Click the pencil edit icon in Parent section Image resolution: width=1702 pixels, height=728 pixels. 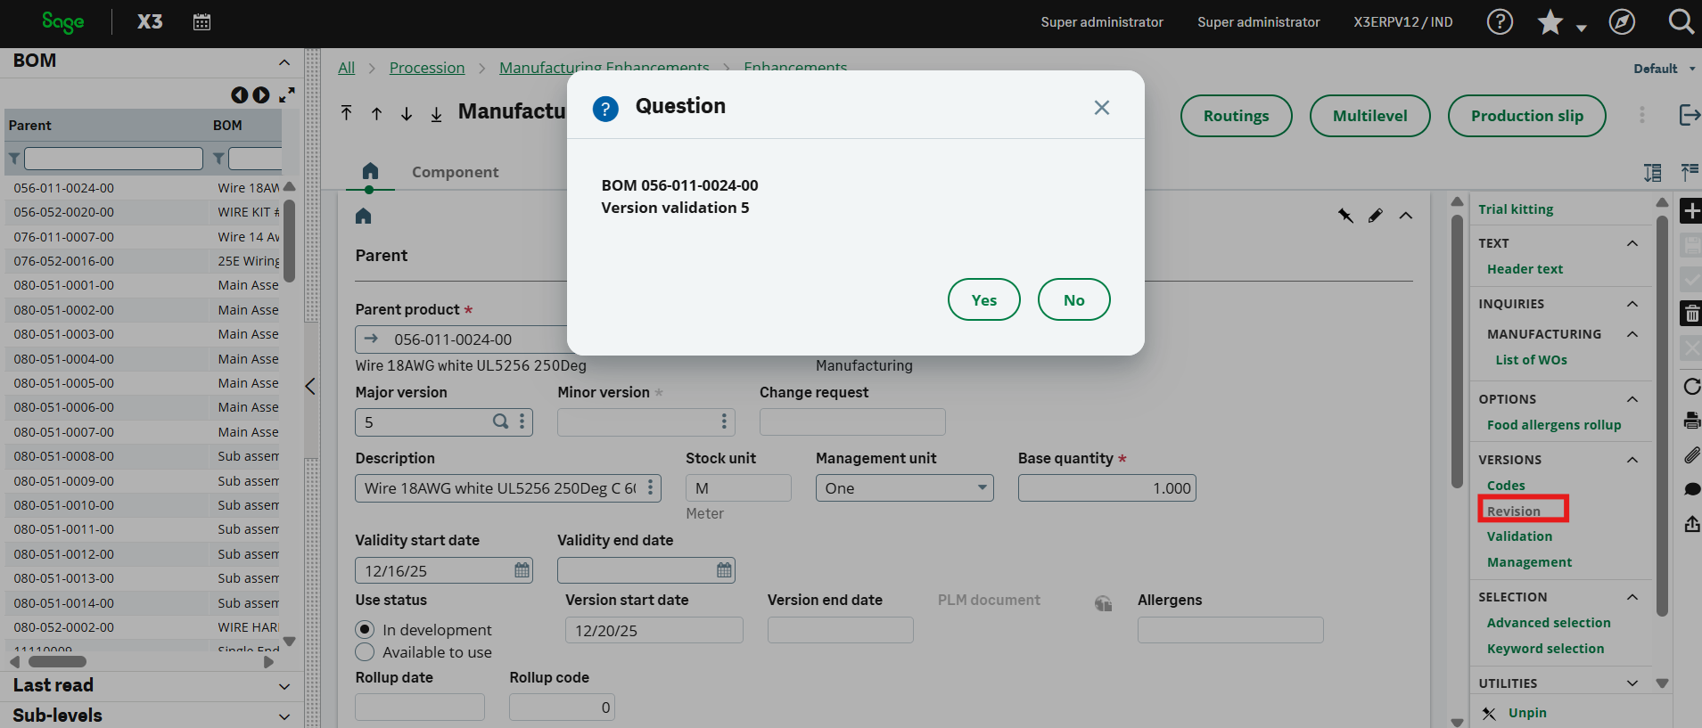1376,216
